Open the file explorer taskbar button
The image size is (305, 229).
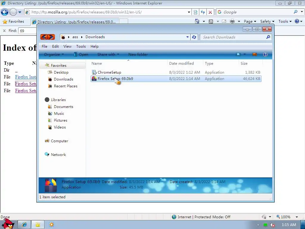point(38,225)
